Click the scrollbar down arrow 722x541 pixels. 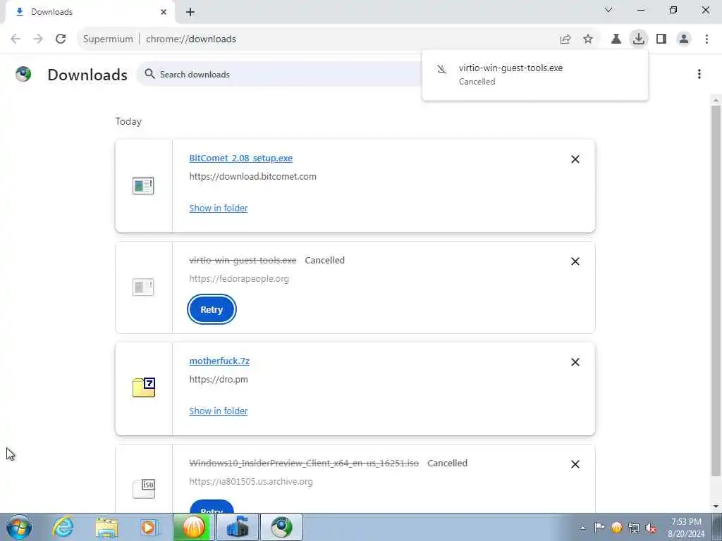716,506
